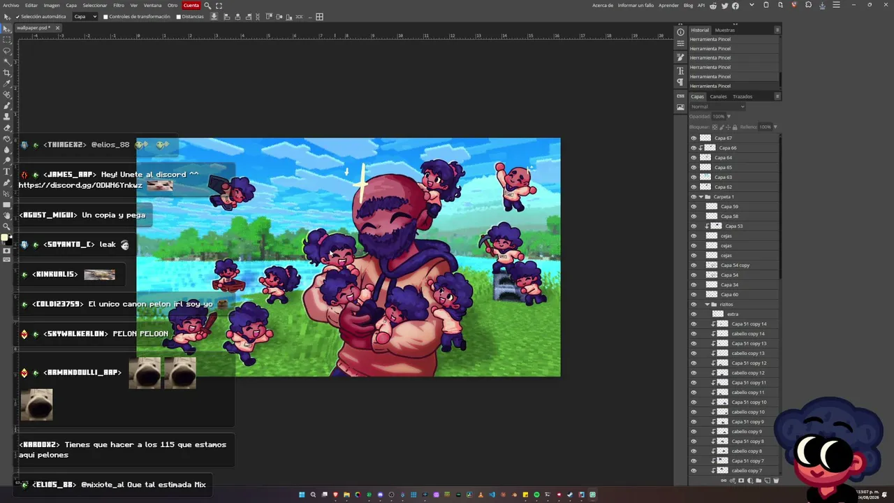The width and height of the screenshot is (894, 503).
Task: Click the lock all icon in Bloquear row
Action: pyautogui.click(x=734, y=127)
